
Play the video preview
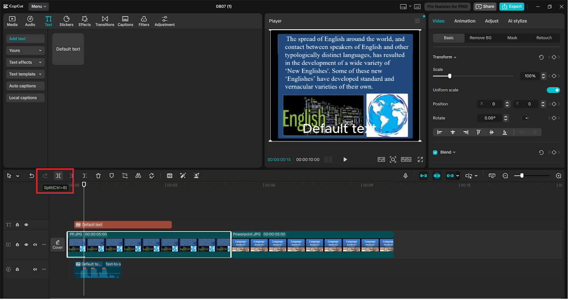point(345,160)
